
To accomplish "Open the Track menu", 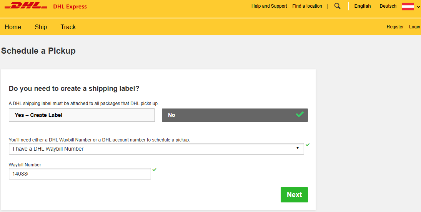I will pos(68,27).
